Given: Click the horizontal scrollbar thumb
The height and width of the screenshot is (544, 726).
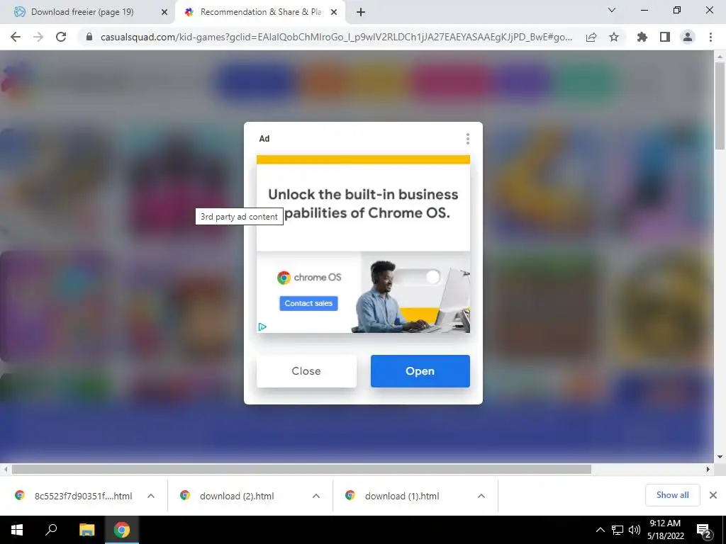Looking at the screenshot, I should tap(301, 469).
